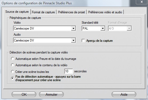Click the seconds input field showing 10
The image size is (148, 100).
[69, 71]
